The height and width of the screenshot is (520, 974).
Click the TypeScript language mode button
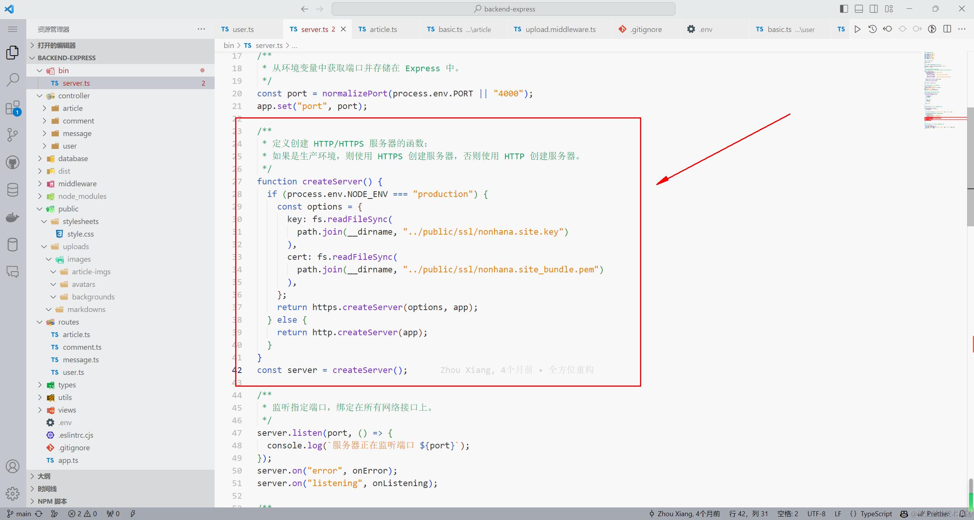(x=876, y=514)
